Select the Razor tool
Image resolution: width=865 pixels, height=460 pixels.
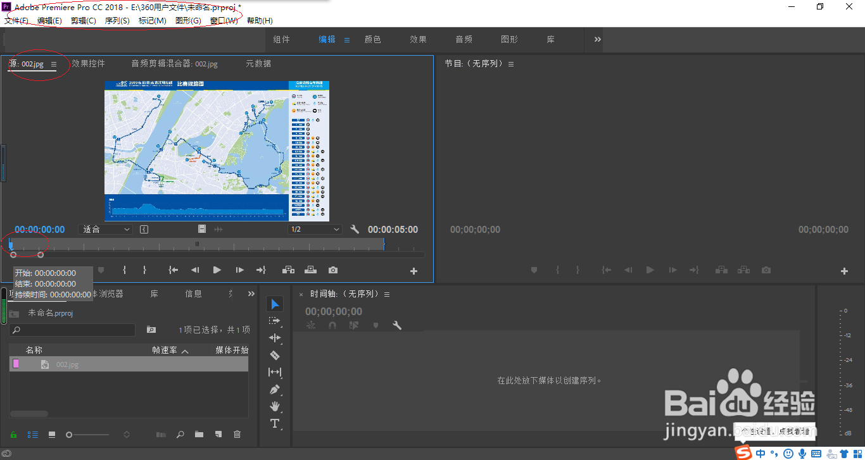coord(275,355)
